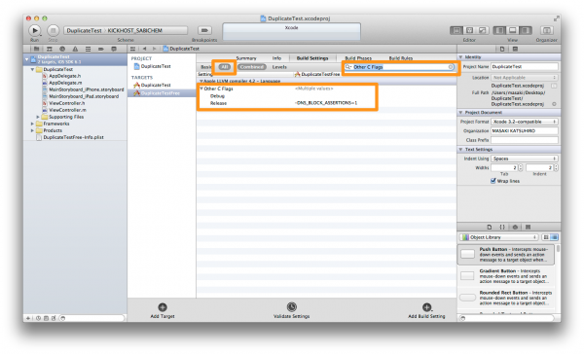The width and height of the screenshot is (584, 354).
Task: Click the Add Build Setting plus icon
Action: click(x=427, y=307)
